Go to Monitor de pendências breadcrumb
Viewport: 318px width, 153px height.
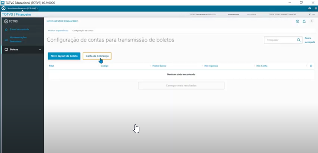tap(58, 31)
